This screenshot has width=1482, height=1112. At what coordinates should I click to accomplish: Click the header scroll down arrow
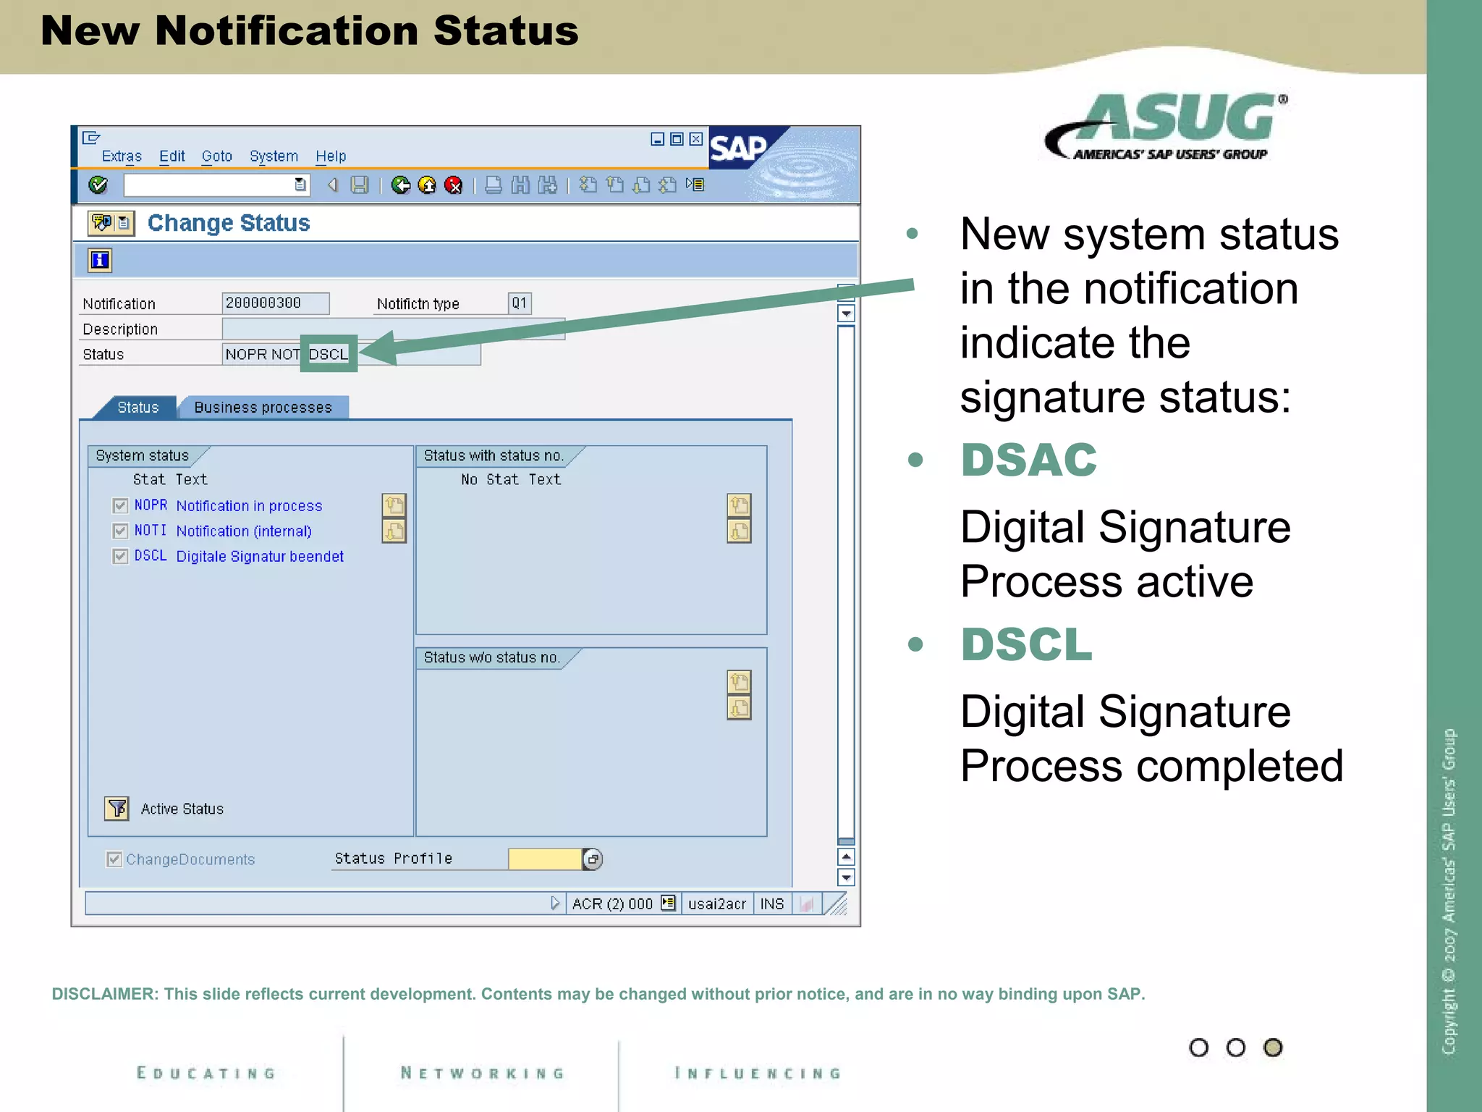coord(846,314)
